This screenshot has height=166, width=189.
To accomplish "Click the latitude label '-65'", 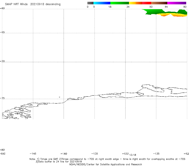I will tap(2, 32).
